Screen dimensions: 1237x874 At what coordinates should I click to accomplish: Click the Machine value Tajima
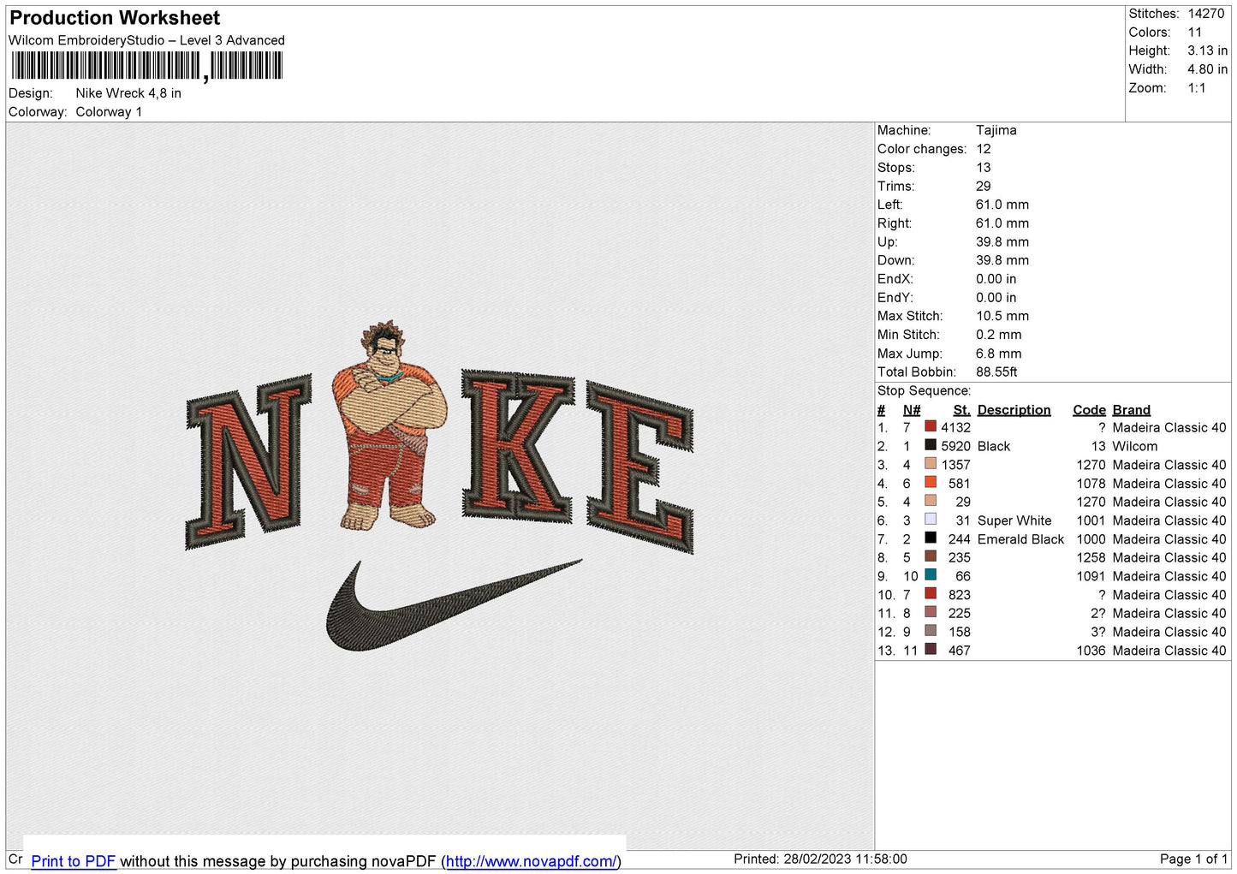996,130
